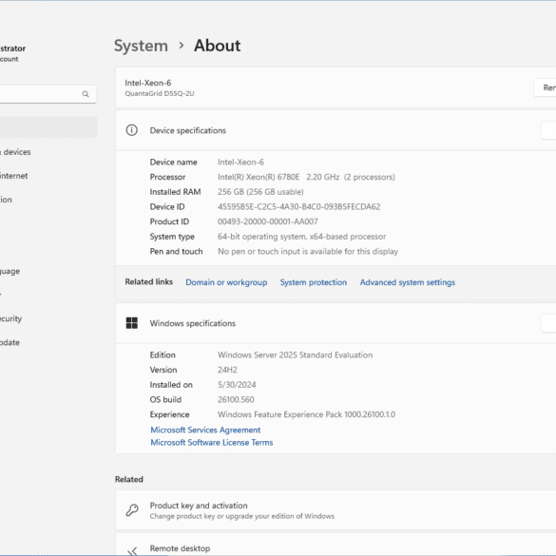Click the Related section heading
Screen dimensions: 556x556
click(129, 479)
